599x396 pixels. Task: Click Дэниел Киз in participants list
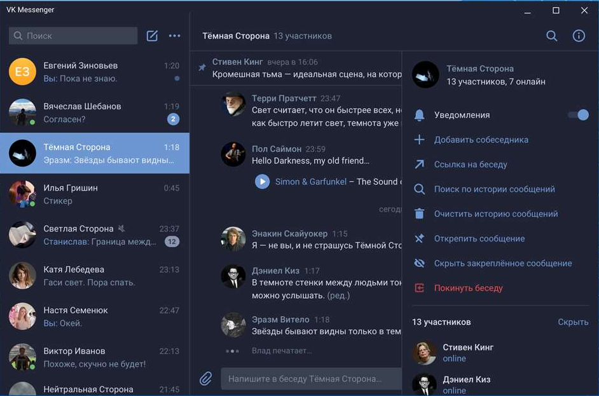pos(467,379)
